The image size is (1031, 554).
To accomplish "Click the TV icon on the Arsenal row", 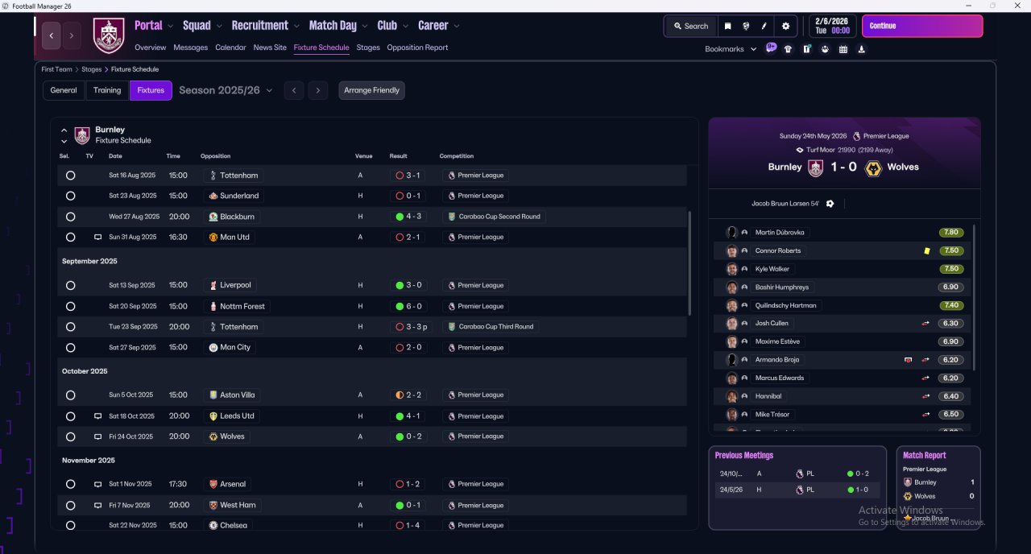I will [98, 485].
